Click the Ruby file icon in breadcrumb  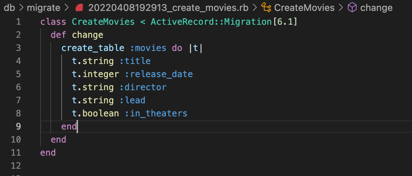coord(79,8)
